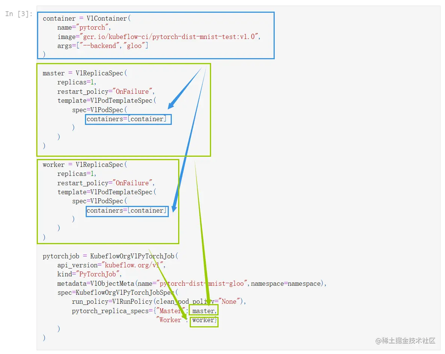Click containers=[container] in the master block
Image resolution: width=445 pixels, height=354 pixels.
tap(126, 119)
